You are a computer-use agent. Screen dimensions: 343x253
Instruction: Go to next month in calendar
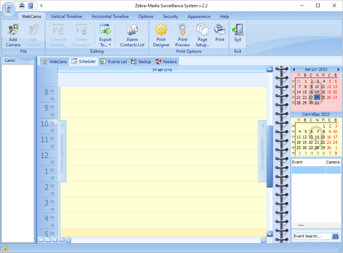tap(338, 70)
